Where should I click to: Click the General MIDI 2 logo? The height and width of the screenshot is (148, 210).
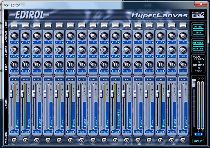[198, 15]
